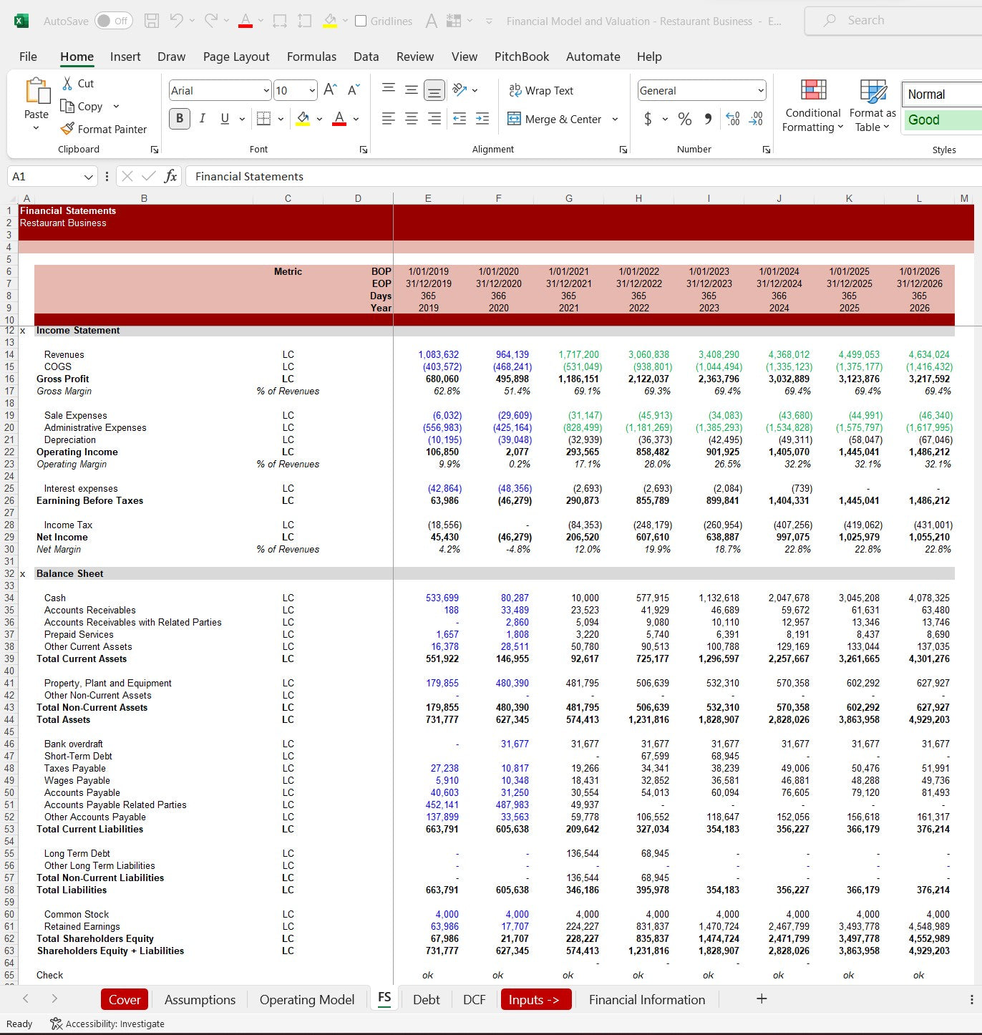Toggle AutoSave switch
The width and height of the screenshot is (982, 1035).
click(x=113, y=21)
